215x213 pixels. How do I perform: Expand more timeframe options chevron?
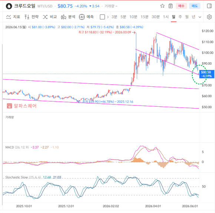(x=200, y=17)
